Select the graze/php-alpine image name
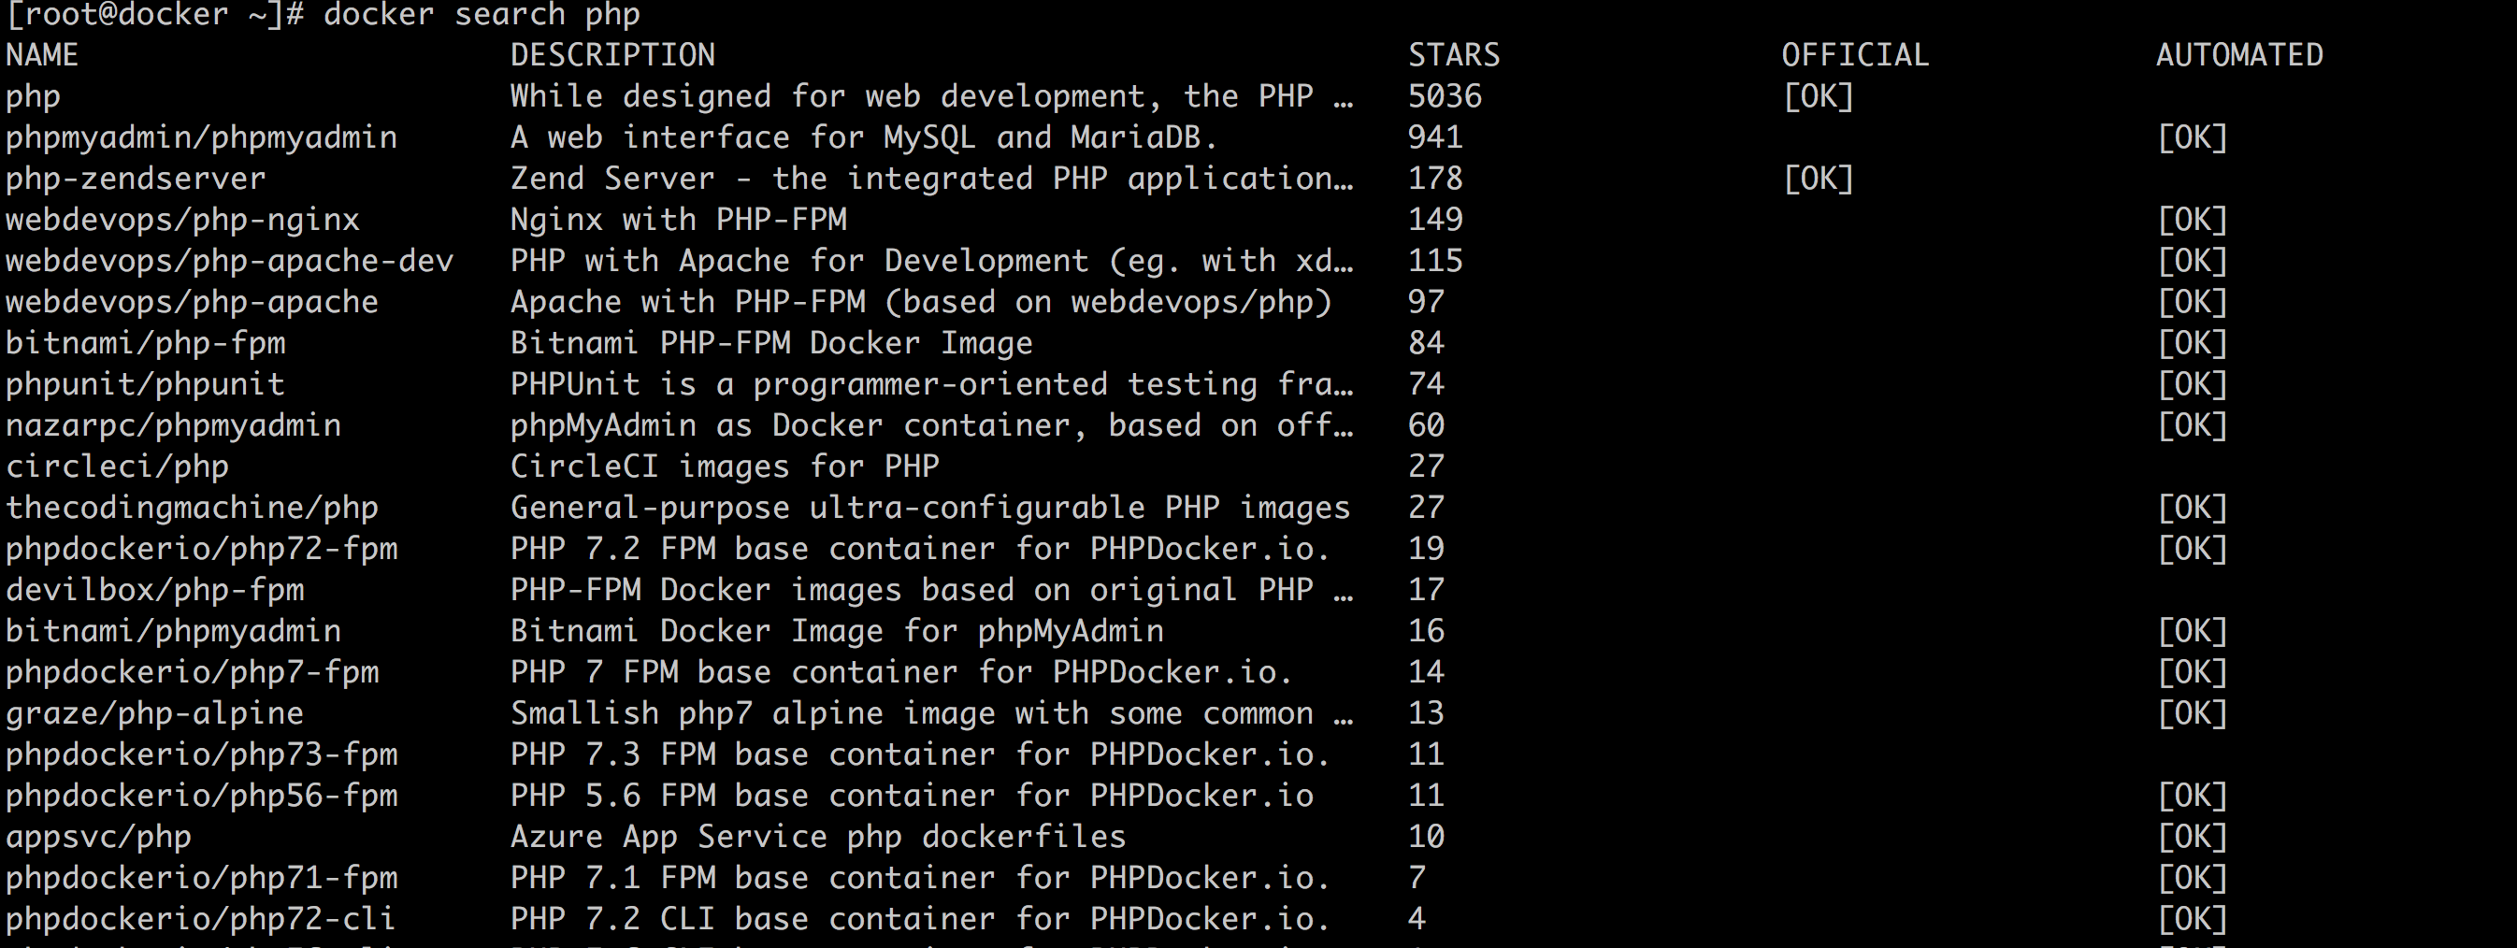 tap(155, 713)
